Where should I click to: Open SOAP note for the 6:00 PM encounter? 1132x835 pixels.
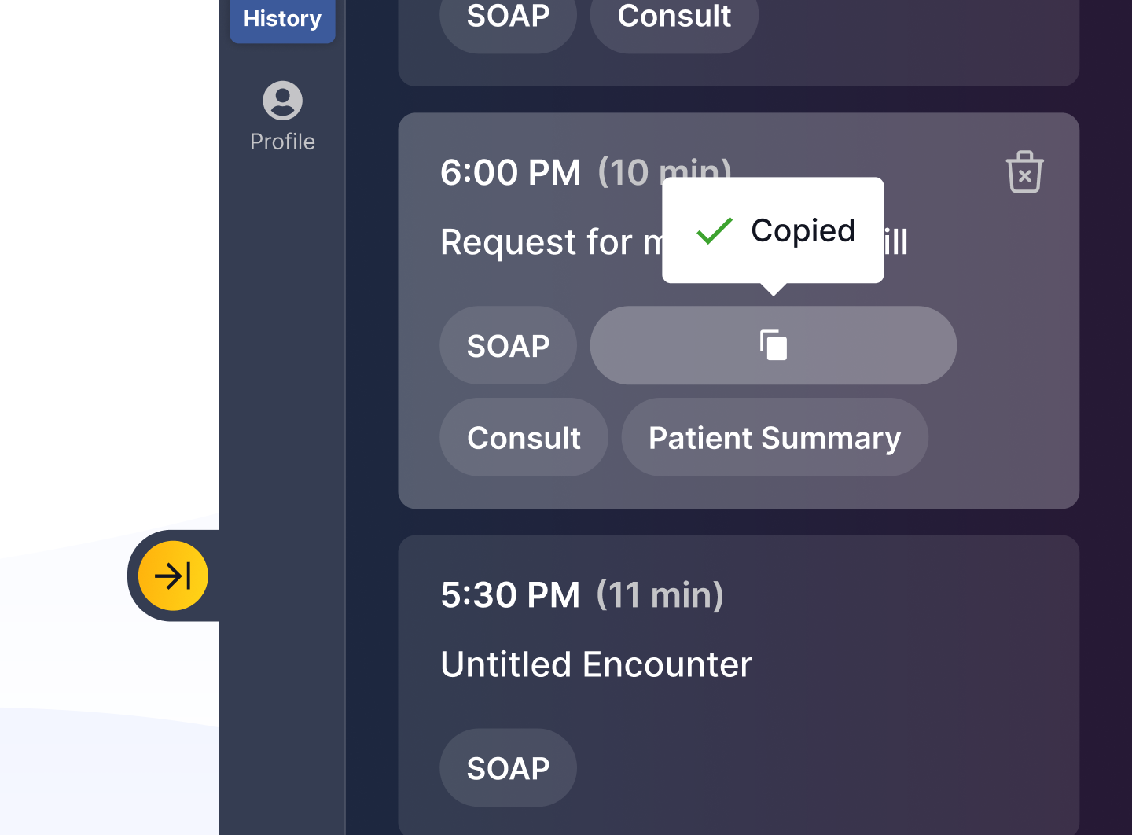pos(508,346)
